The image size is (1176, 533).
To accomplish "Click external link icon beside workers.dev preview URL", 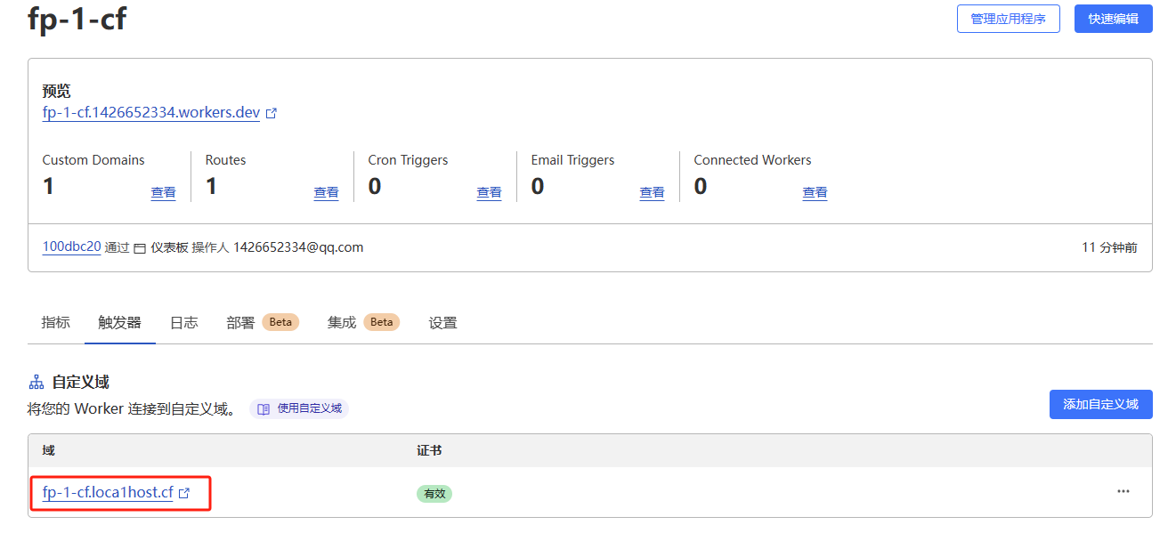I will pyautogui.click(x=272, y=114).
